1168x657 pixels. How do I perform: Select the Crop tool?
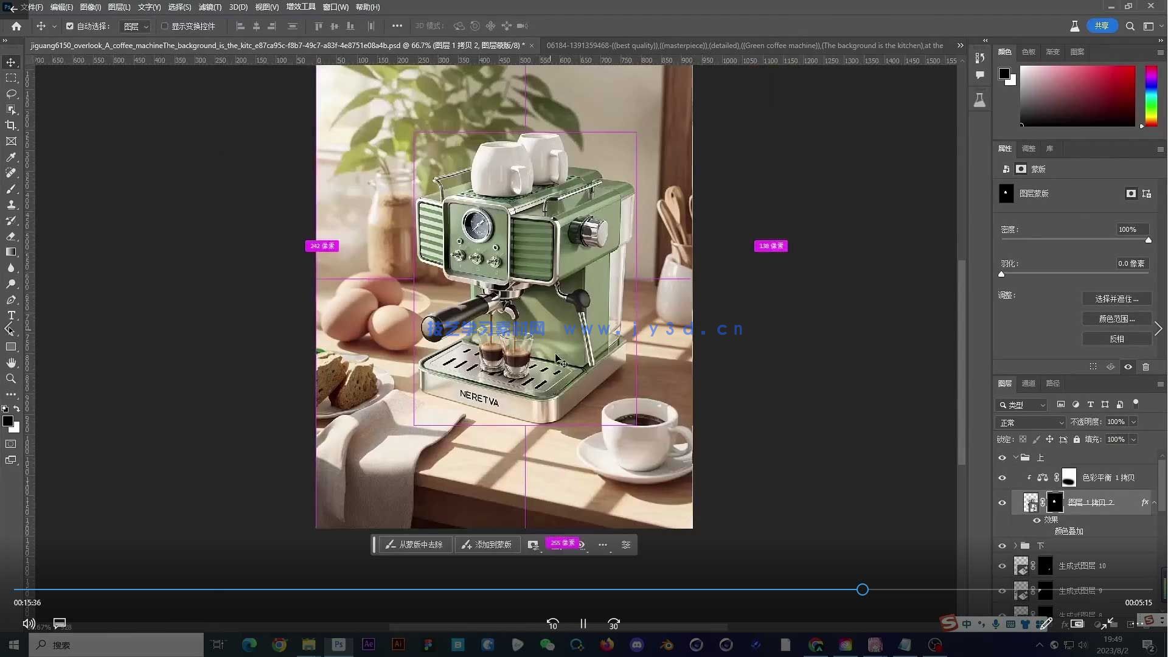tap(11, 125)
